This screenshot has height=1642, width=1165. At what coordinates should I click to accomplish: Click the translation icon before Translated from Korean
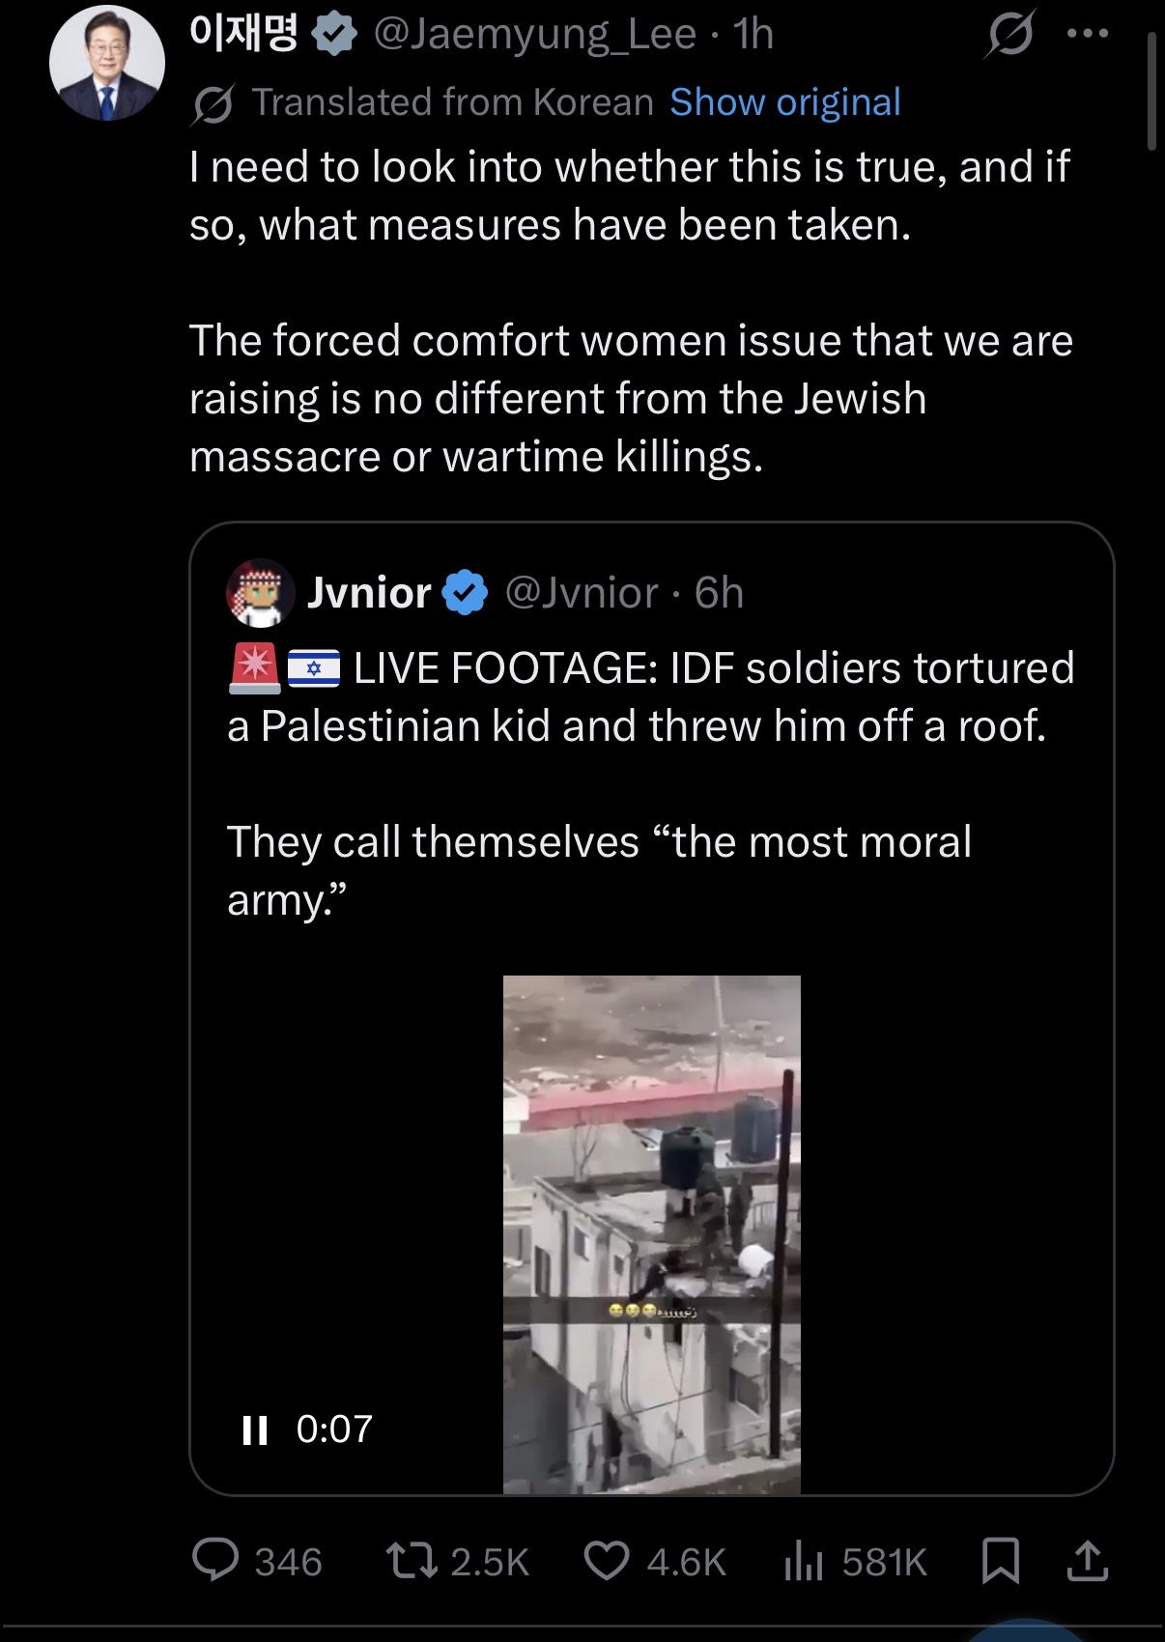(213, 103)
